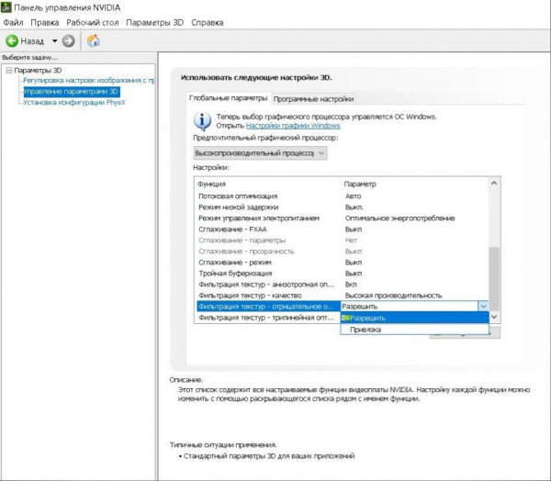The image size is (551, 481).
Task: Select Фильтрация текстур - качество row
Action: [x=341, y=296]
